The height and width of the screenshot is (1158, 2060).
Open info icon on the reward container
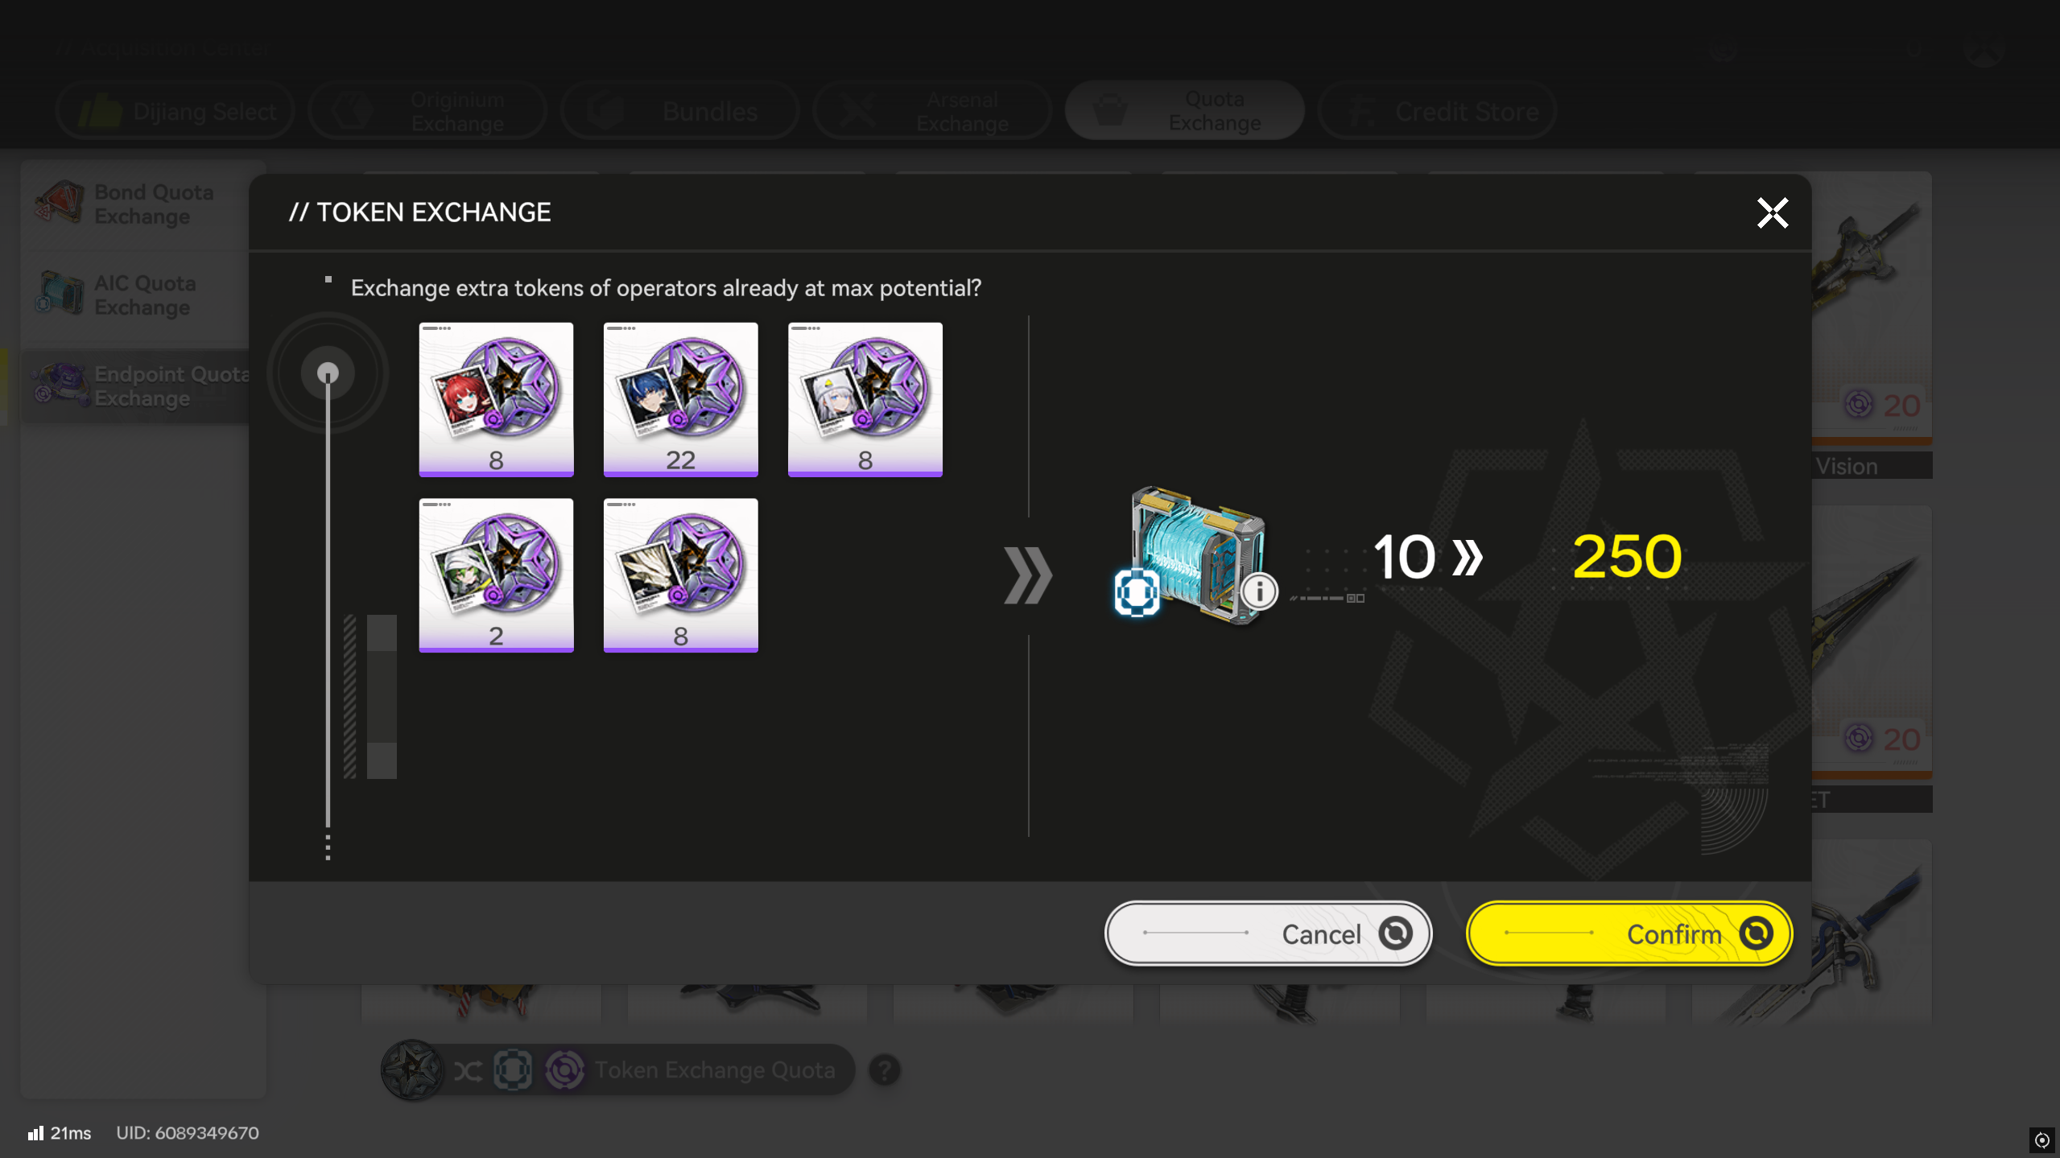point(1259,591)
